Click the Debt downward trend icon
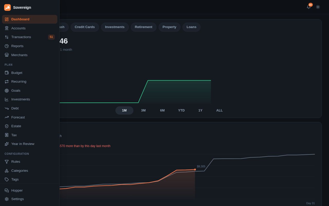The width and height of the screenshot is (329, 206). pos(7,108)
